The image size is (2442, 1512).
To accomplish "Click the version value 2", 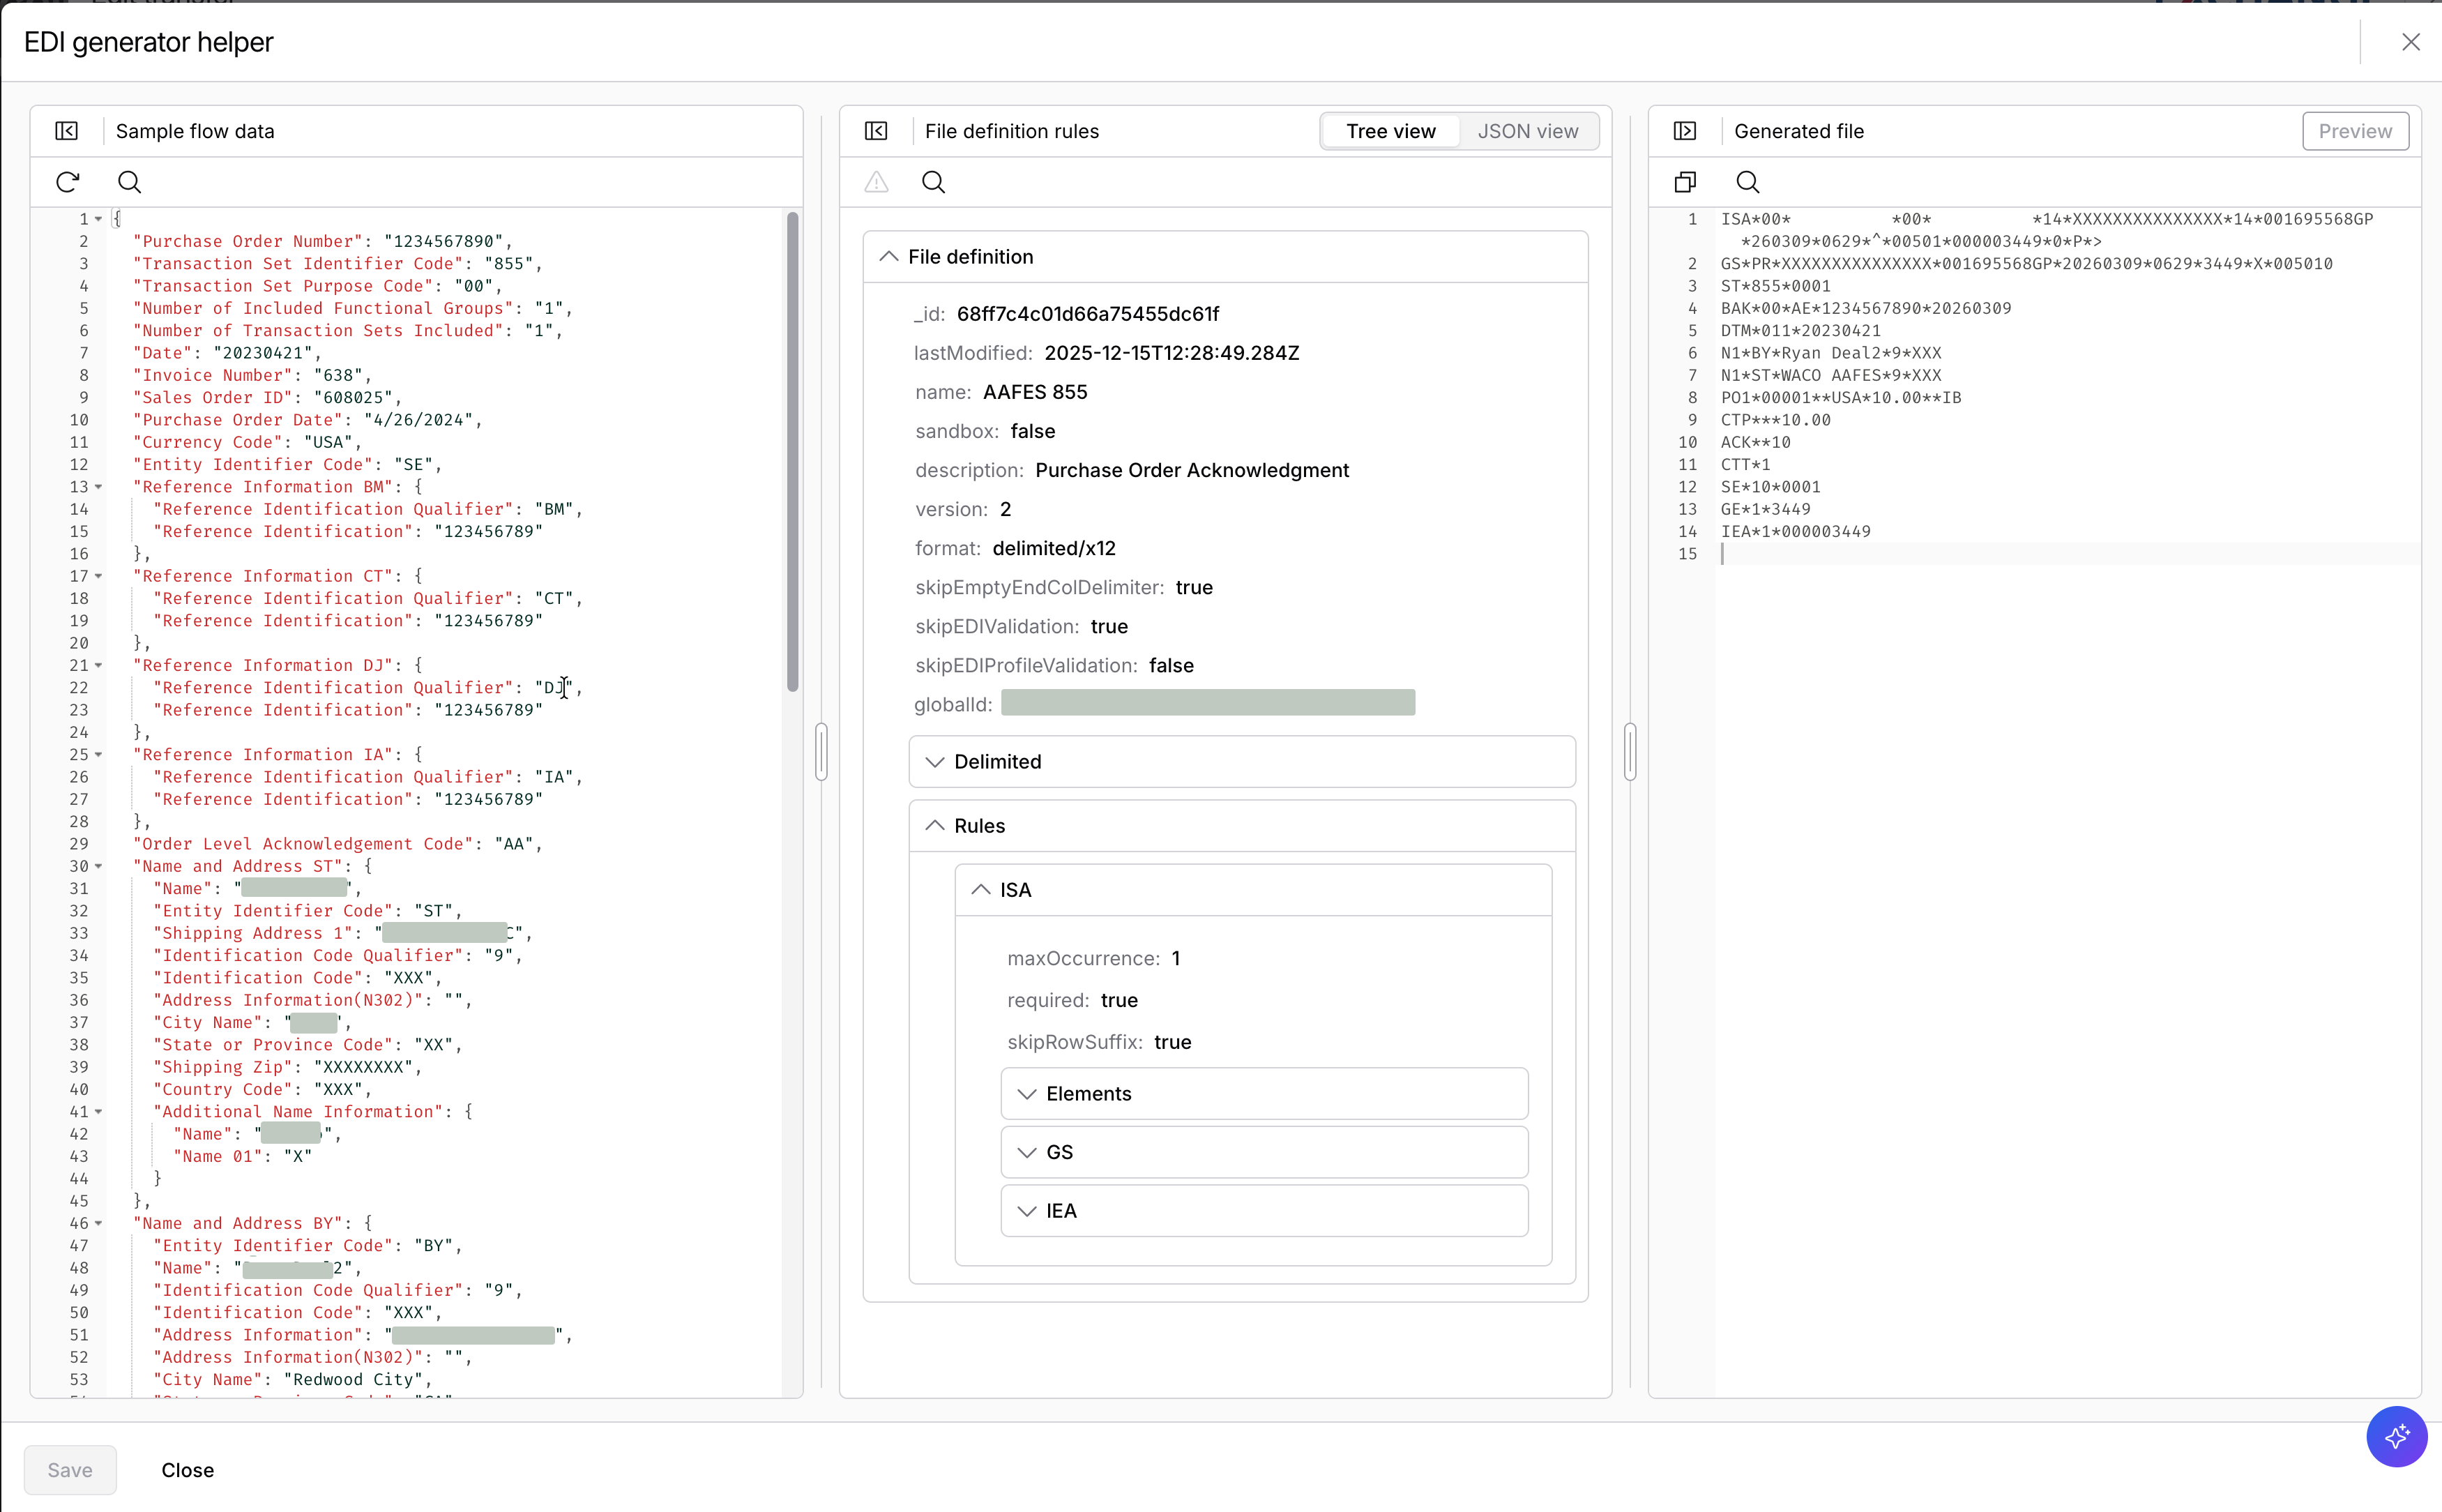I will 1005,509.
